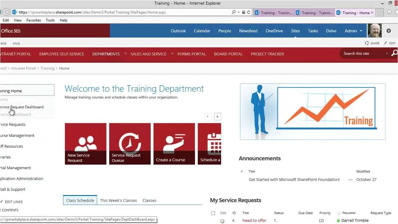Open the Get Started with SharePoint Foundation announcement
The height and width of the screenshot is (224, 398).
(294, 180)
